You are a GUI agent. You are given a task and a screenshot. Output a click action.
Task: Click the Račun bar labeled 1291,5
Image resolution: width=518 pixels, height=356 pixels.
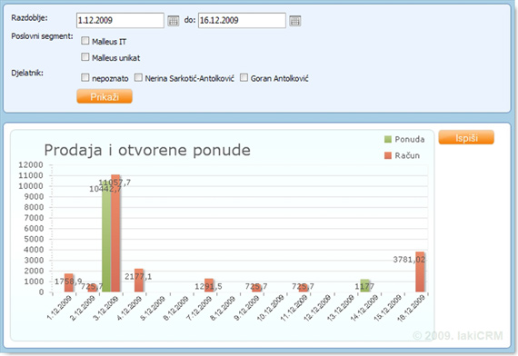coord(209,285)
